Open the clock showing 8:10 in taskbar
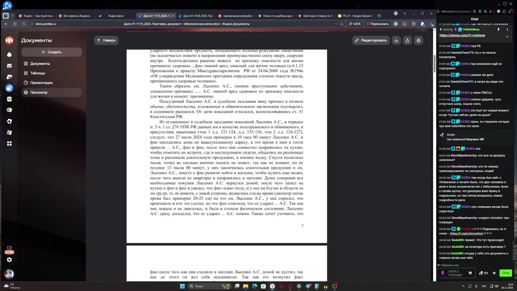The image size is (517, 291). (x=507, y=286)
